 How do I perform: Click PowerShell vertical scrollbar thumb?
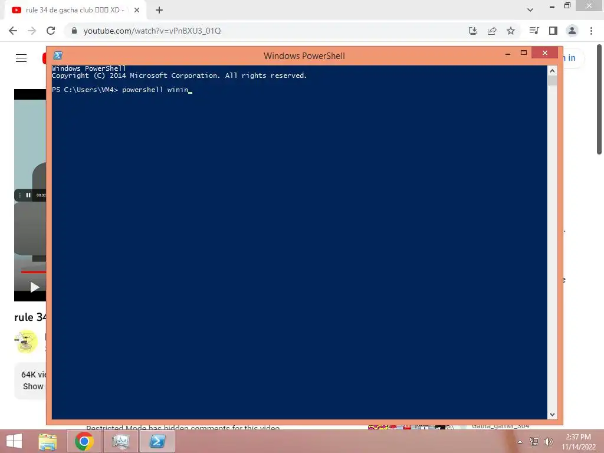pos(552,80)
